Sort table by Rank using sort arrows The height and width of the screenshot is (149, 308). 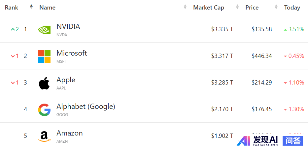click(x=31, y=7)
